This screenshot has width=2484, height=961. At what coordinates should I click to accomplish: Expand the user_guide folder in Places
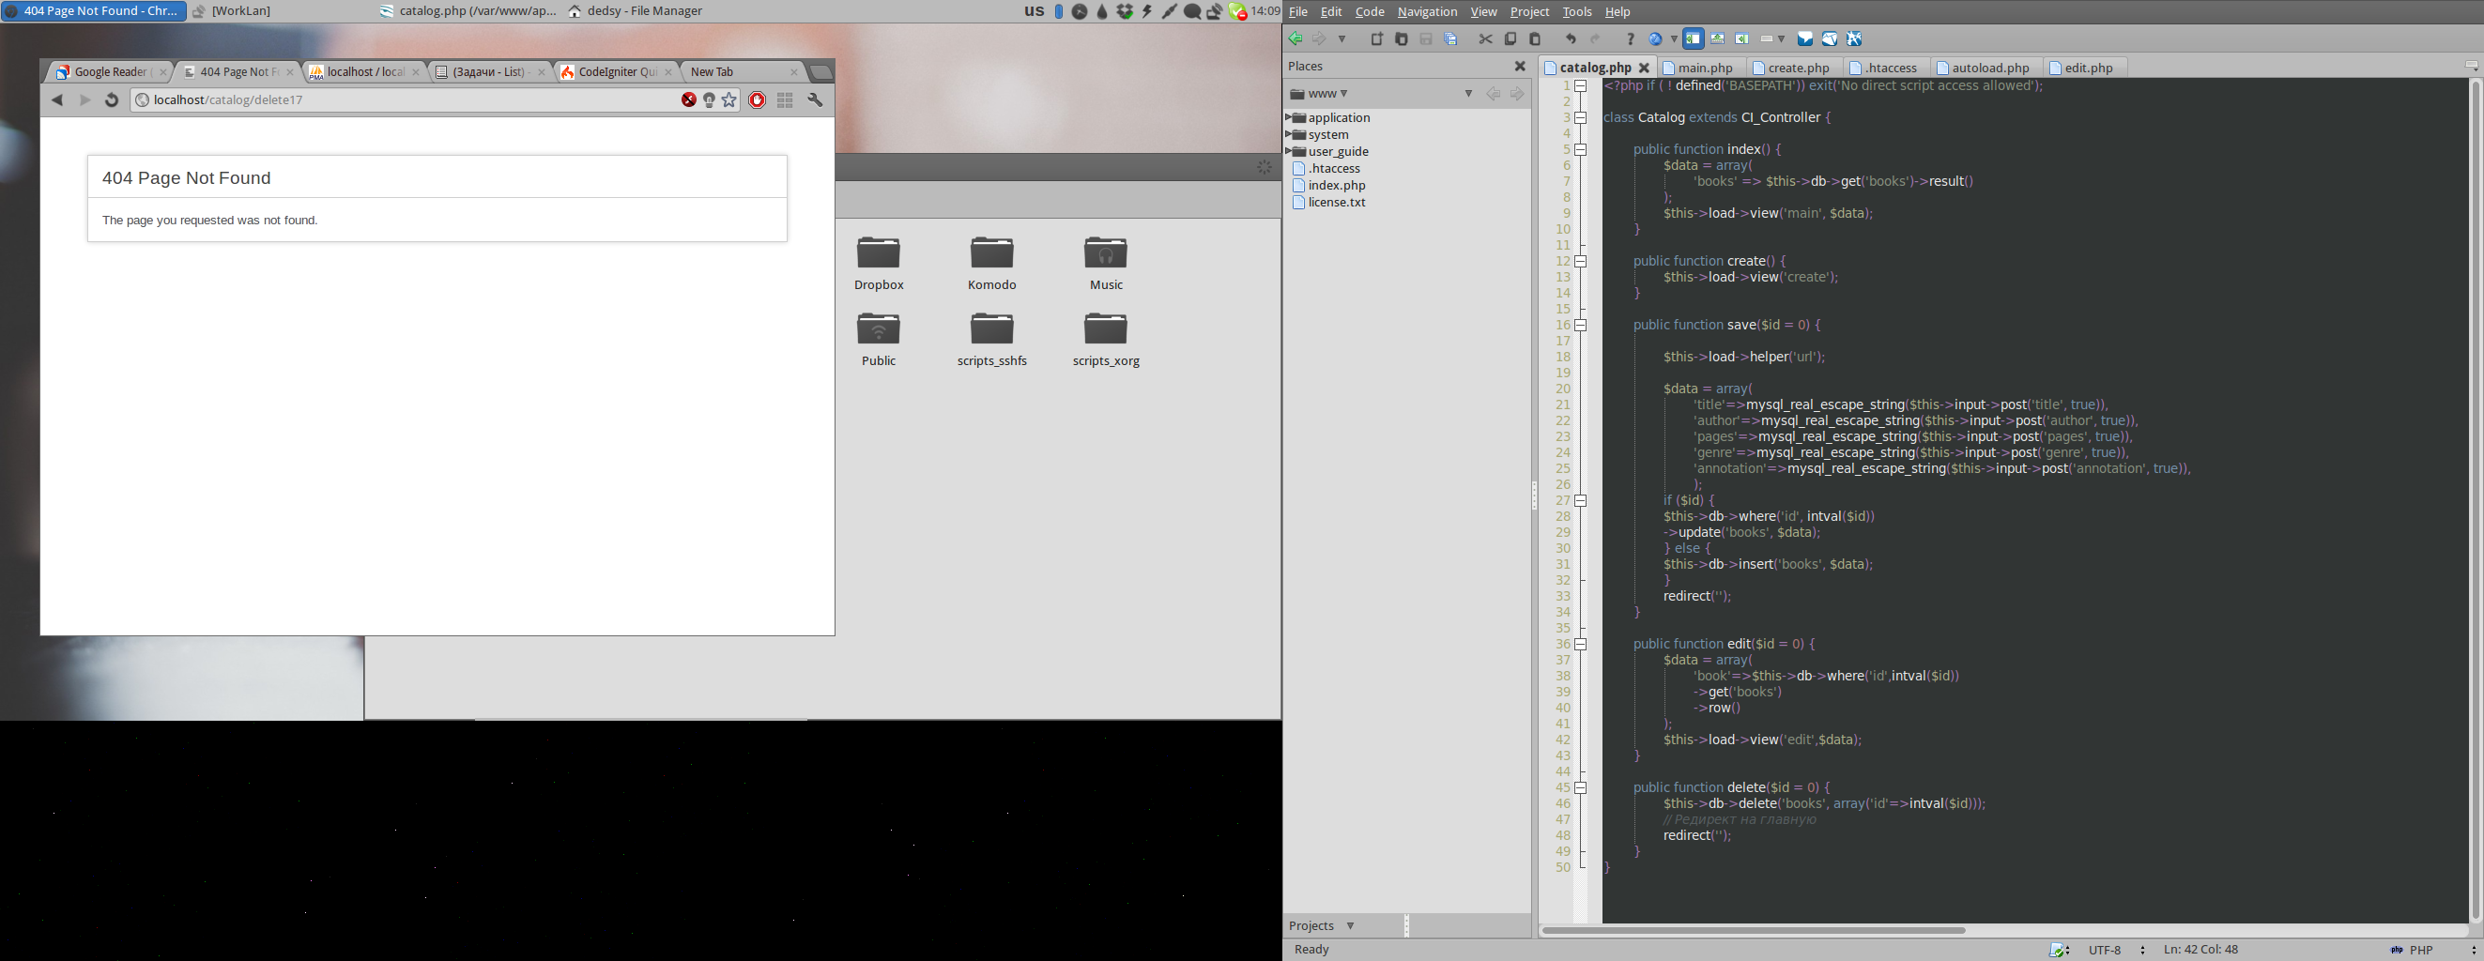(x=1289, y=151)
